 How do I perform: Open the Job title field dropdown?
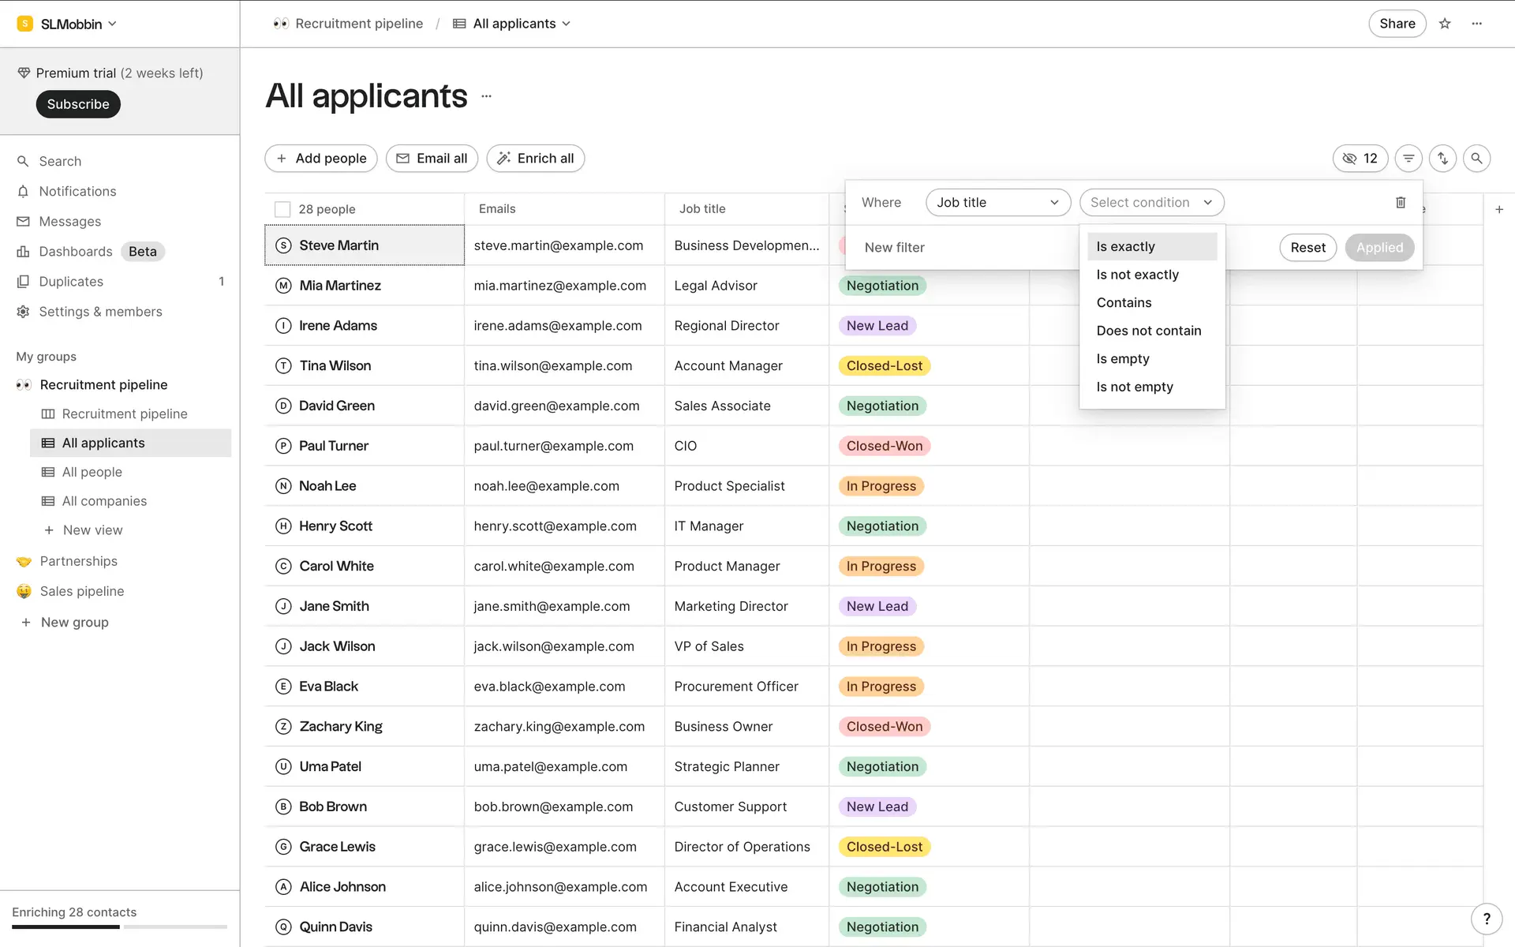click(997, 203)
